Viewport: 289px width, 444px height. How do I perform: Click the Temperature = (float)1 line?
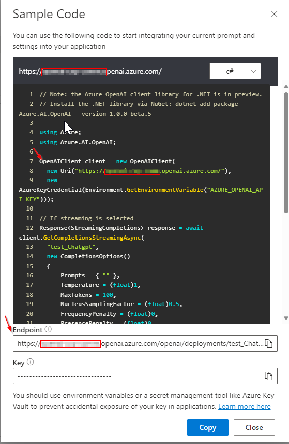point(100,285)
